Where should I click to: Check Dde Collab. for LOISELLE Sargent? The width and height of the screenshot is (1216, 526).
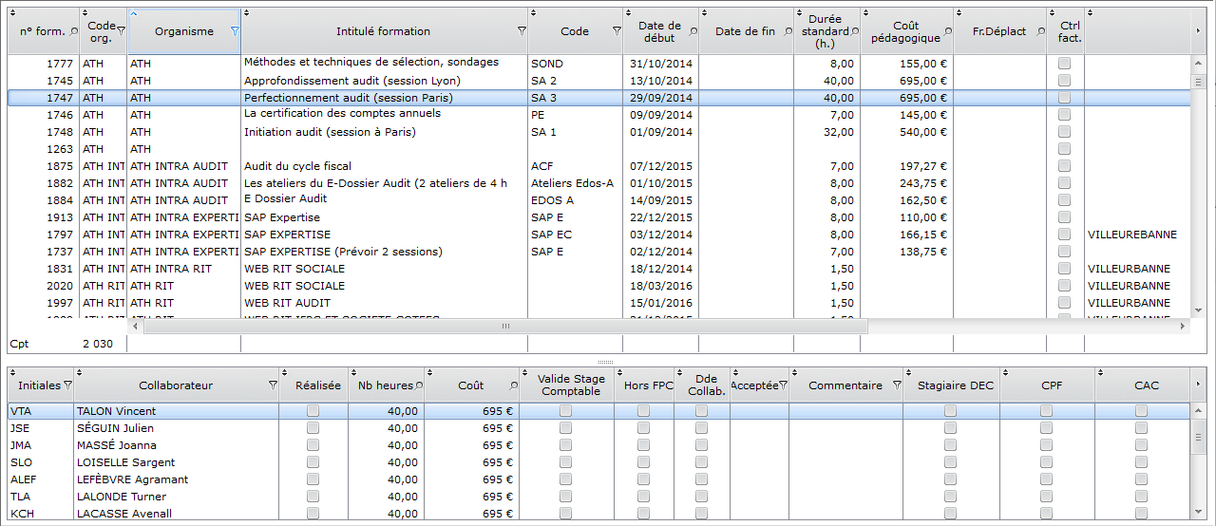(701, 462)
